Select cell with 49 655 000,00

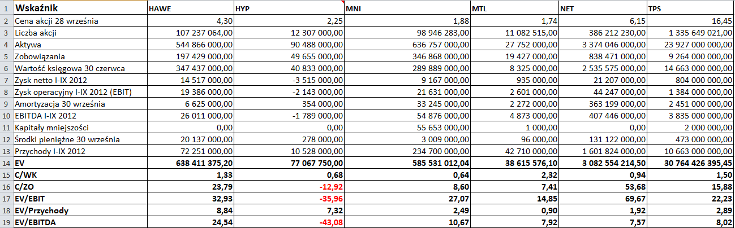pos(289,56)
